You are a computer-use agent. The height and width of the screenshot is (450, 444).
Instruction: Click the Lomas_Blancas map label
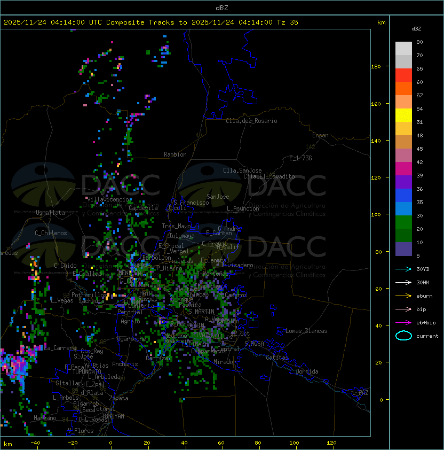coord(306,331)
